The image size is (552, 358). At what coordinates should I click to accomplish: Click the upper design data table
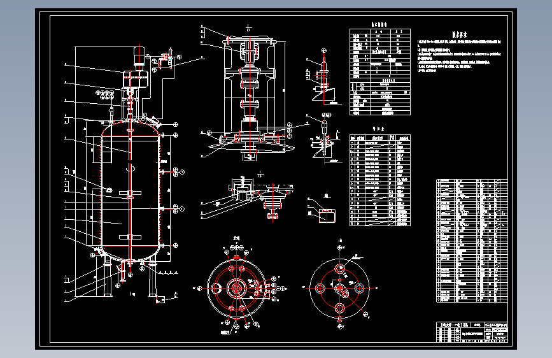[380, 72]
